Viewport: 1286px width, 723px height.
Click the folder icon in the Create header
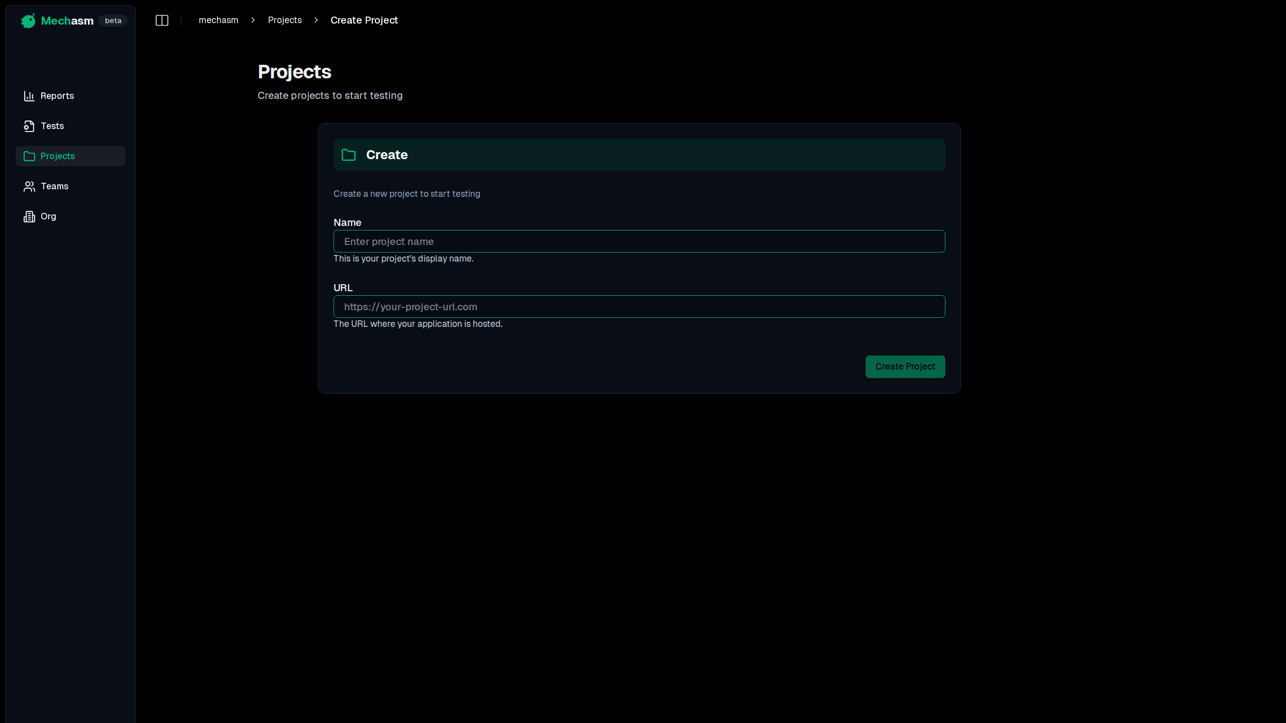pos(348,155)
